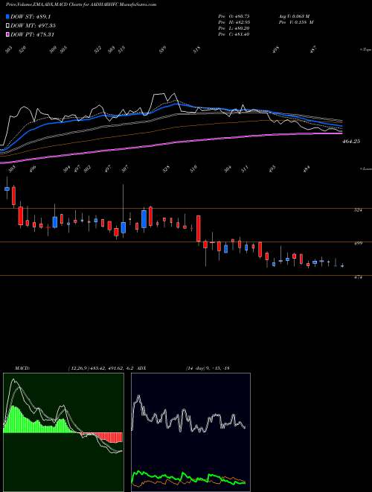The height and width of the screenshot is (492, 372).
Task: Click the first blue candlestick under 503 low label
Action: pos(7,189)
